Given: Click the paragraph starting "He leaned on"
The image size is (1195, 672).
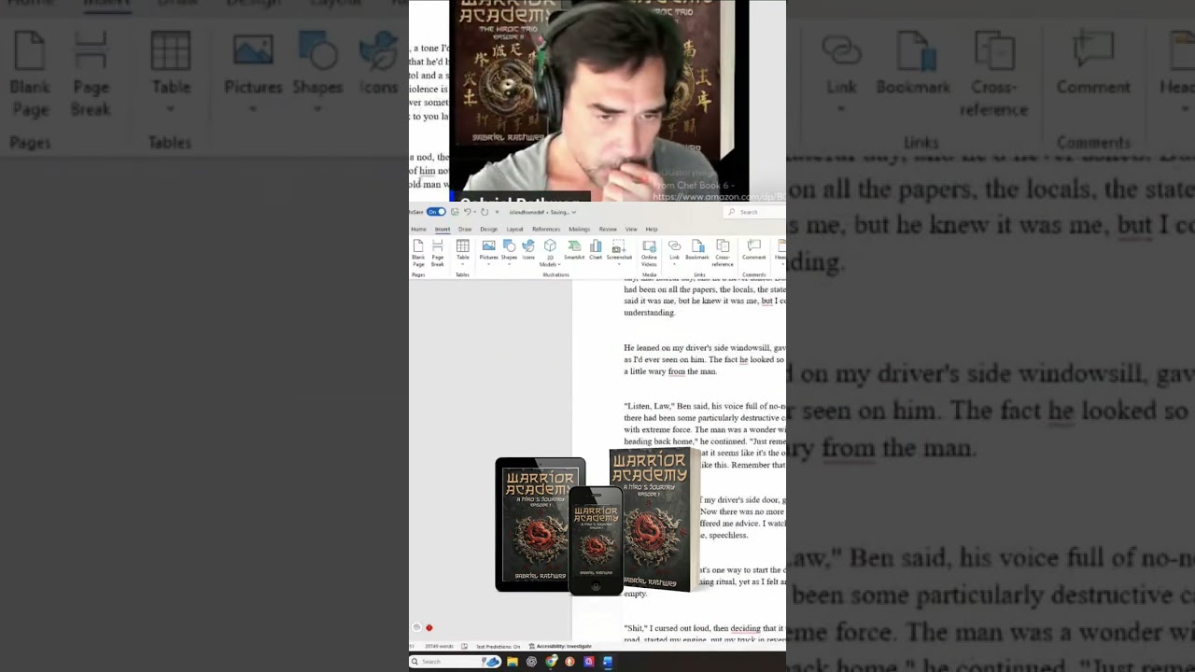Looking at the screenshot, I should 705,359.
